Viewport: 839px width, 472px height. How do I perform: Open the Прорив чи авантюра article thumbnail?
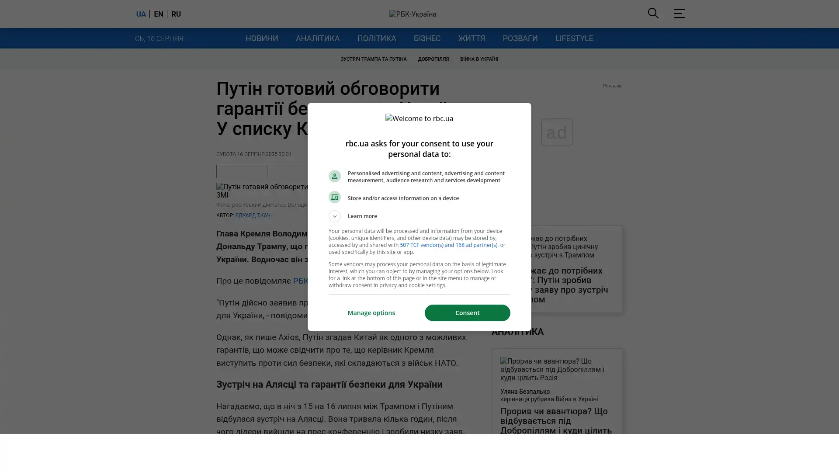[557, 369]
